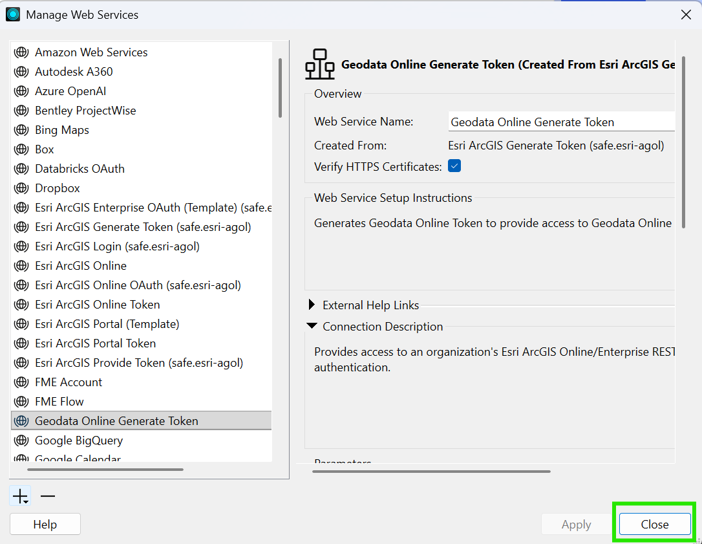Click globe icon beside Geodata Online Generate Token

click(x=21, y=421)
